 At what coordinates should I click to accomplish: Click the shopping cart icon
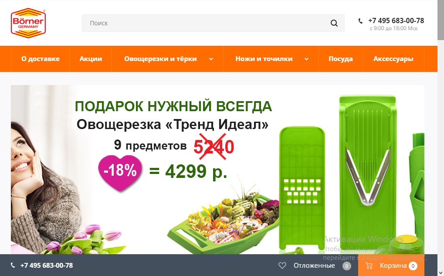pos(369,266)
